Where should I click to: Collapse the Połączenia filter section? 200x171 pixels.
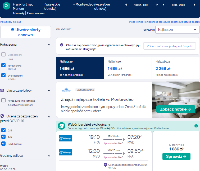(x=49, y=45)
